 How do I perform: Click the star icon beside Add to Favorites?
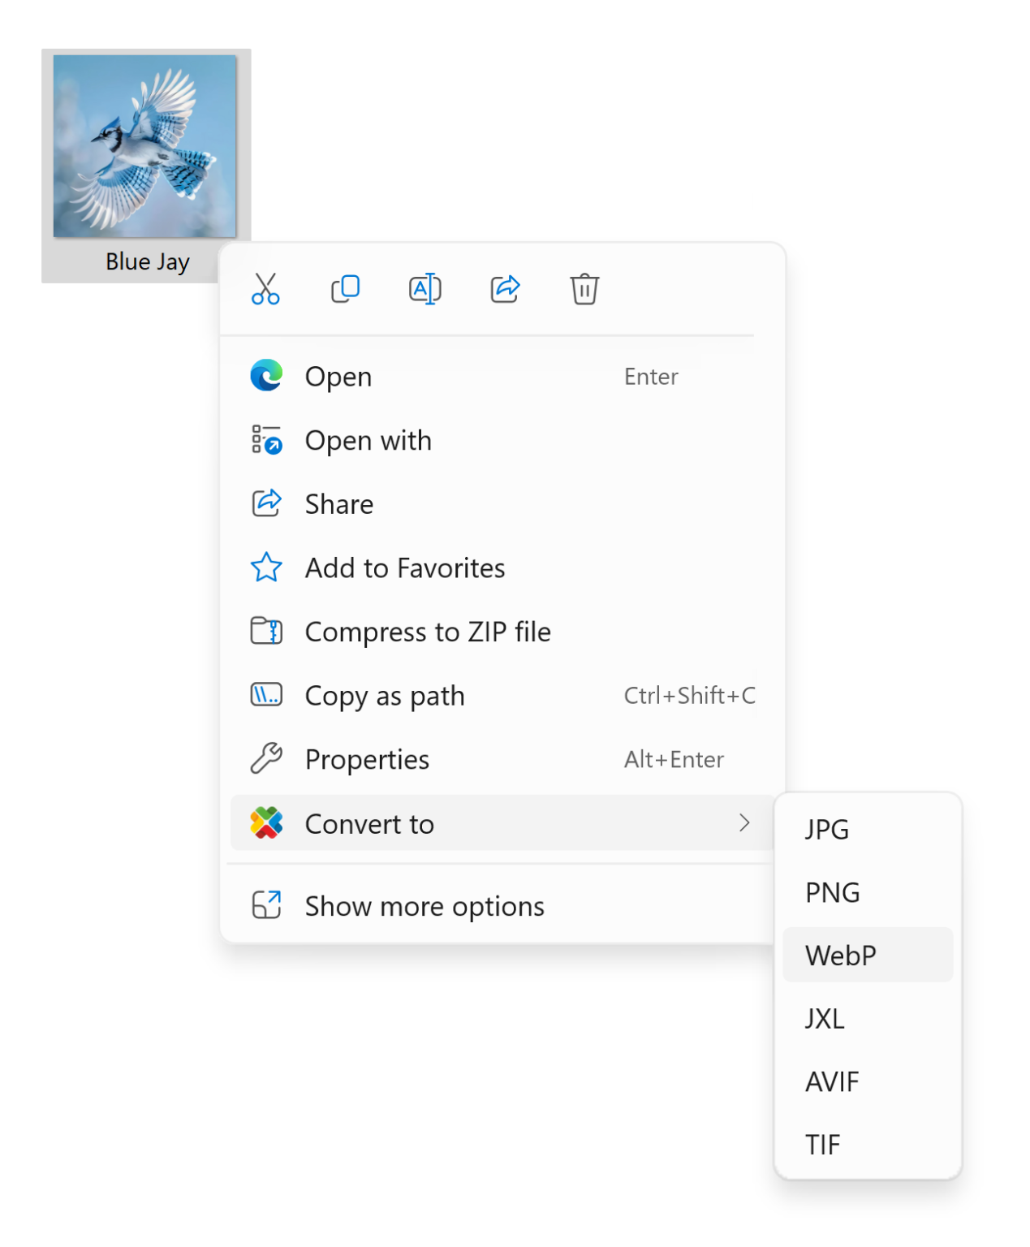266,567
